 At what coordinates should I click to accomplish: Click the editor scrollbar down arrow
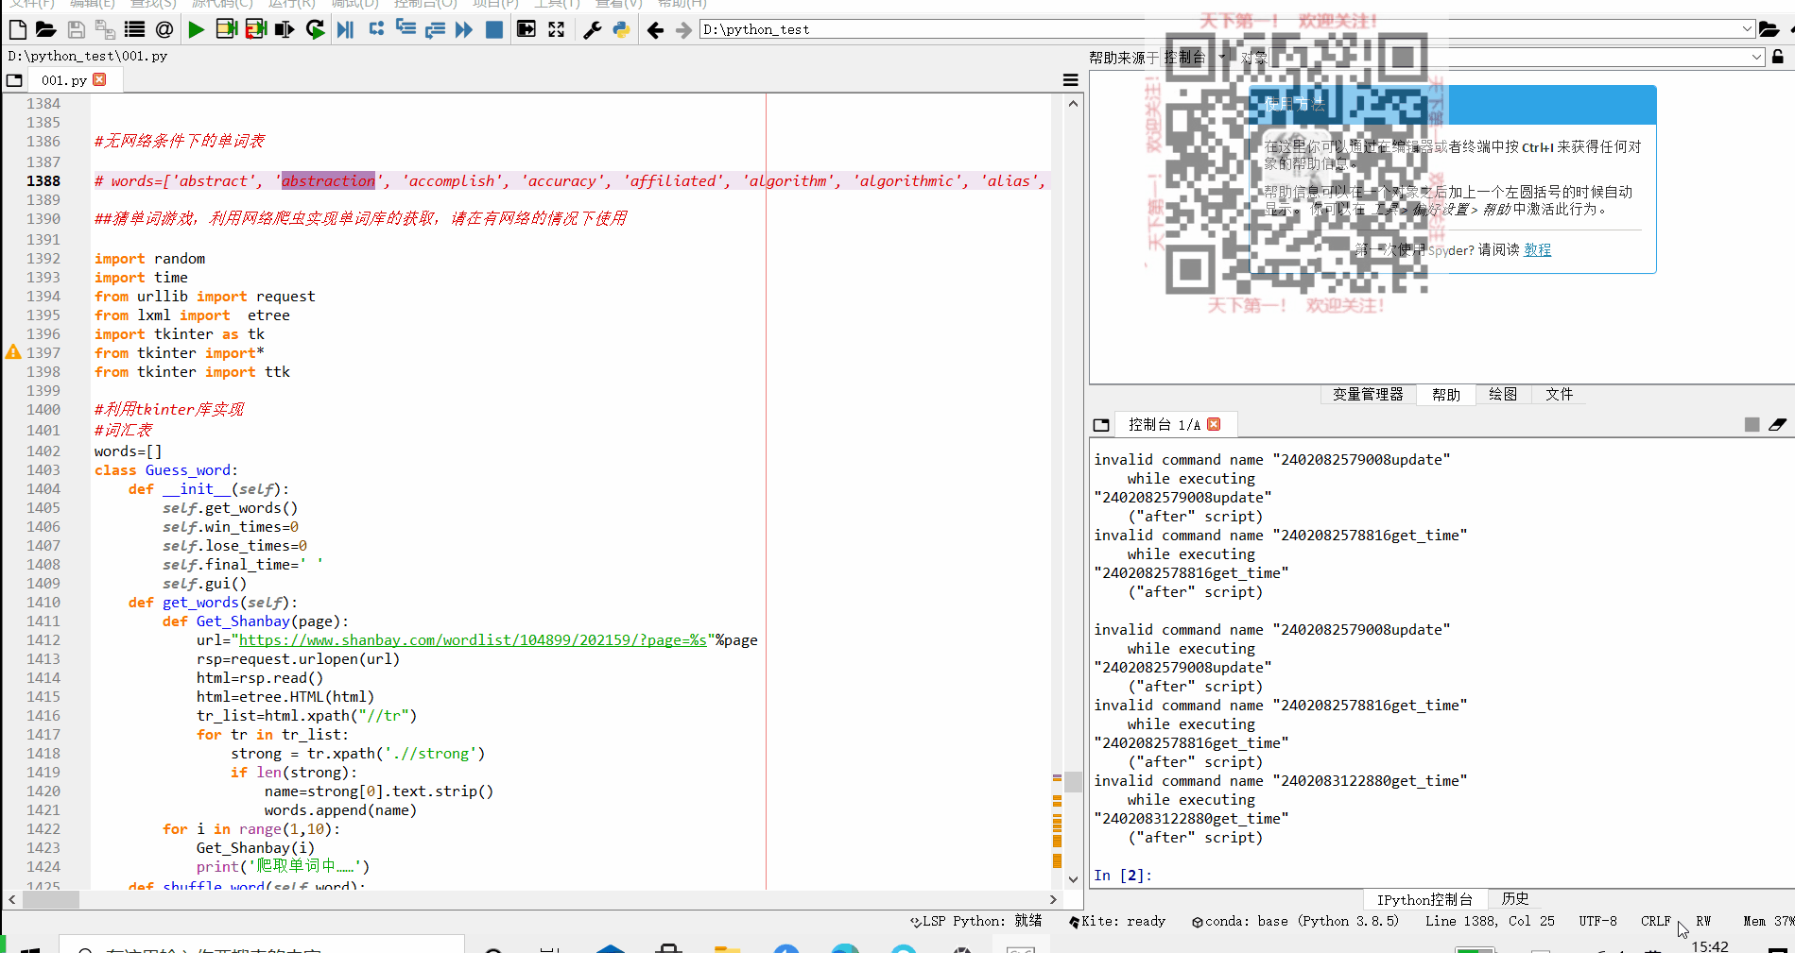click(x=1073, y=879)
